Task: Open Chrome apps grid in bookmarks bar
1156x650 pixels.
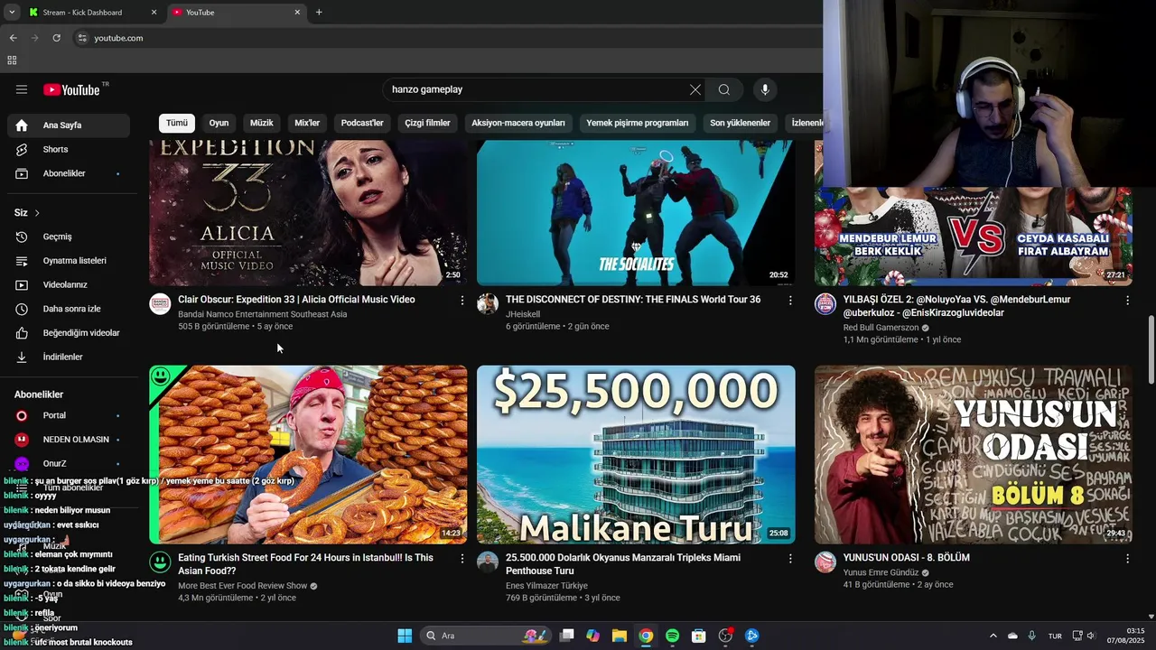Action: 12,60
